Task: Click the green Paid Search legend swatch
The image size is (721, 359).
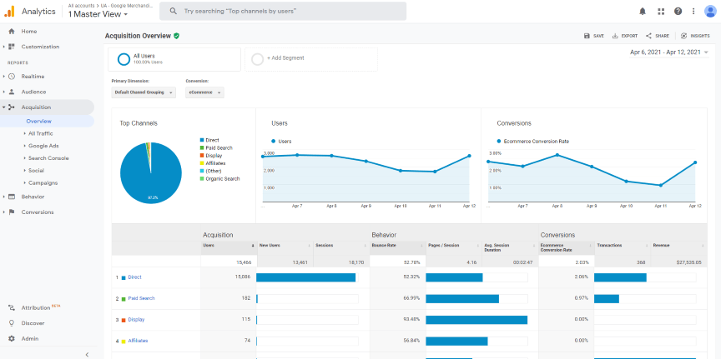Action: pos(201,147)
